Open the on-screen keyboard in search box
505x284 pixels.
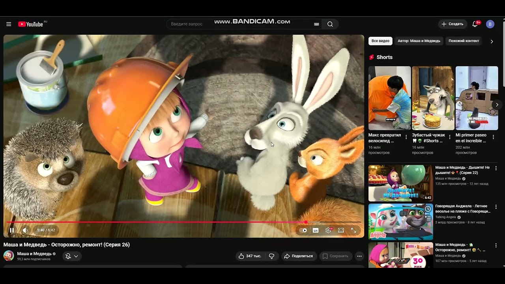[x=316, y=24]
